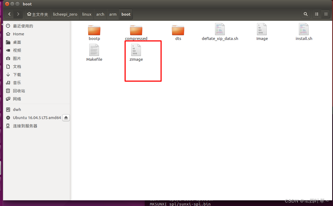The height and width of the screenshot is (206, 333).
Task: Go to arm breadcrumb
Action: (x=113, y=14)
